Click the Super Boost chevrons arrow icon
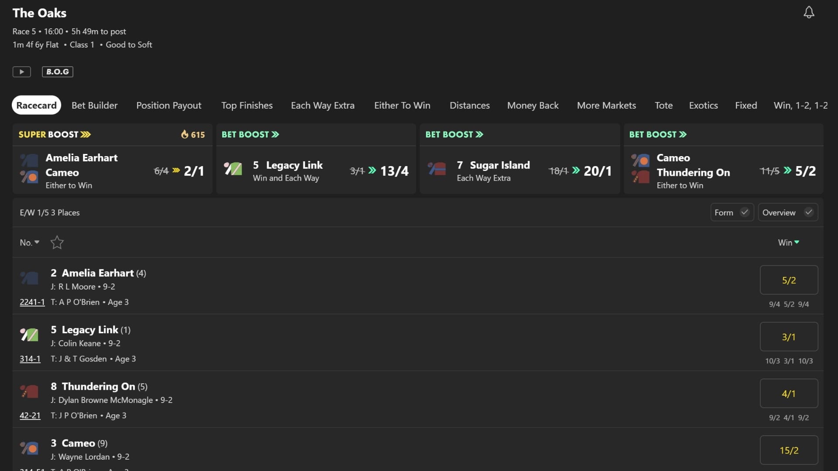Viewport: 838px width, 471px height. coord(86,134)
